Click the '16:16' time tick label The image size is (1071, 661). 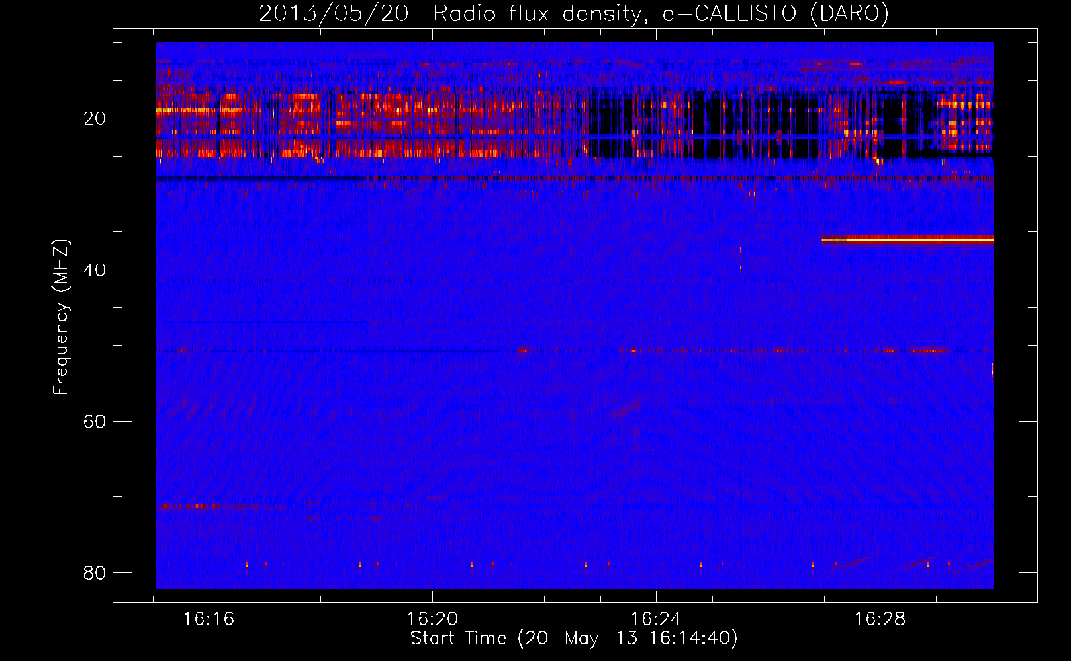[x=209, y=619]
